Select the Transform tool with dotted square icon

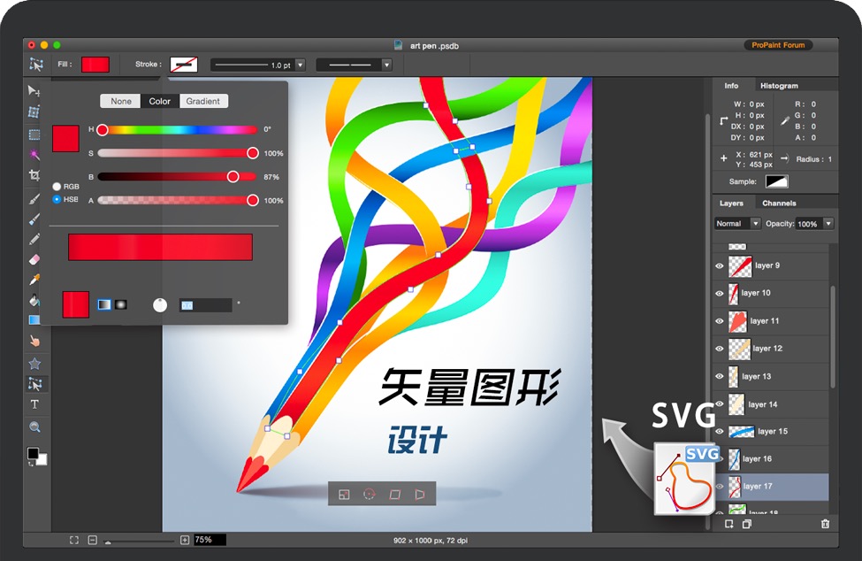[x=34, y=112]
